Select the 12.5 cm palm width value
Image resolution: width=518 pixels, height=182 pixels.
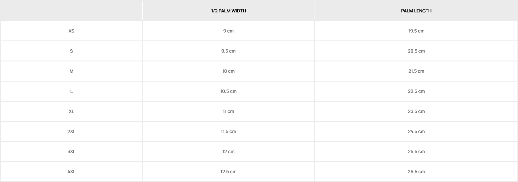pos(228,172)
